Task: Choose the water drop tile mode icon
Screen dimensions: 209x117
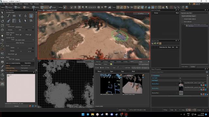Action: point(25,16)
